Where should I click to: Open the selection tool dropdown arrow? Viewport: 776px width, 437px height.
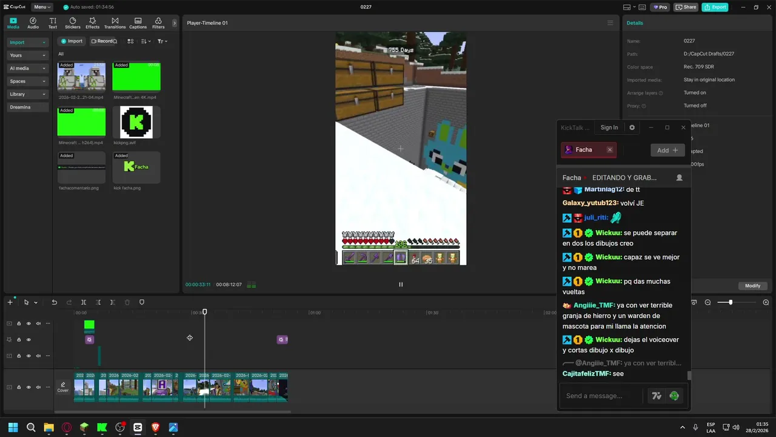[x=36, y=302]
